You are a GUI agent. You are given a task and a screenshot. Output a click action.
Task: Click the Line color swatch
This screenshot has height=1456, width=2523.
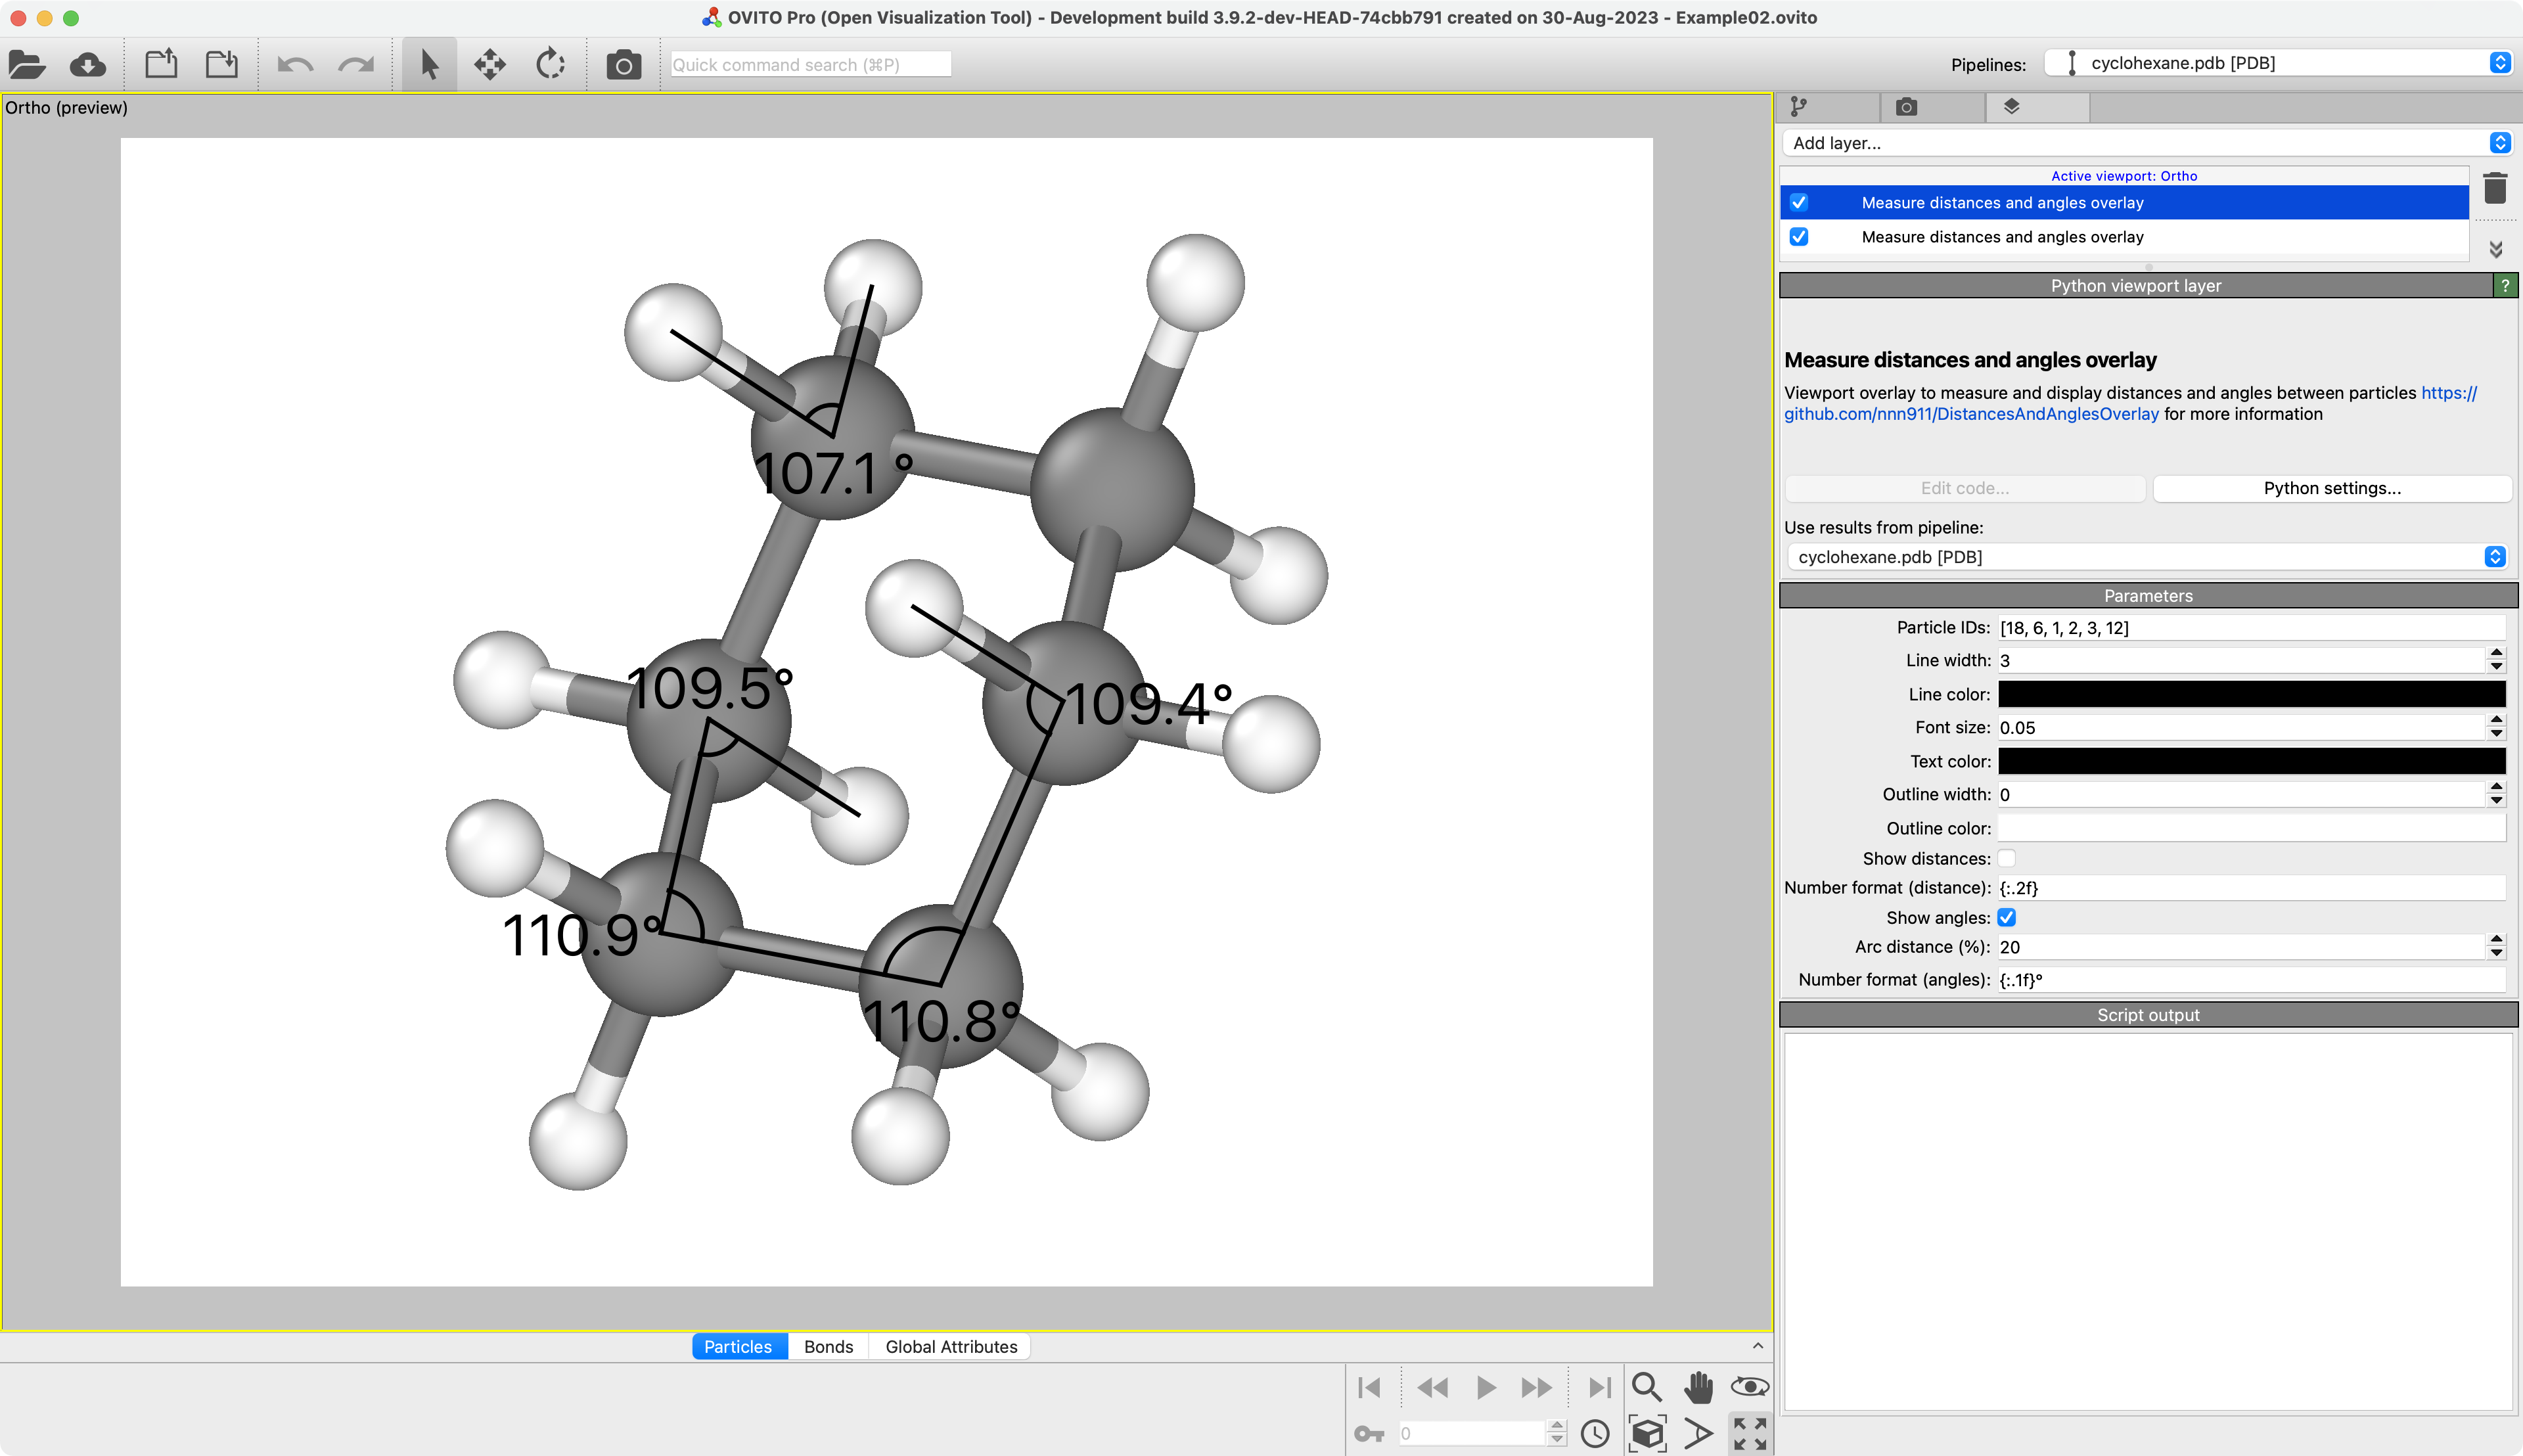(x=2251, y=694)
